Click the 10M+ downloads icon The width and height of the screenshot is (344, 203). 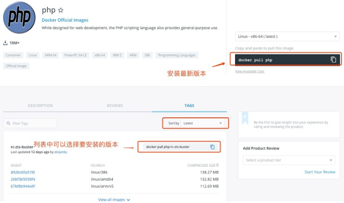pyautogui.click(x=5, y=43)
